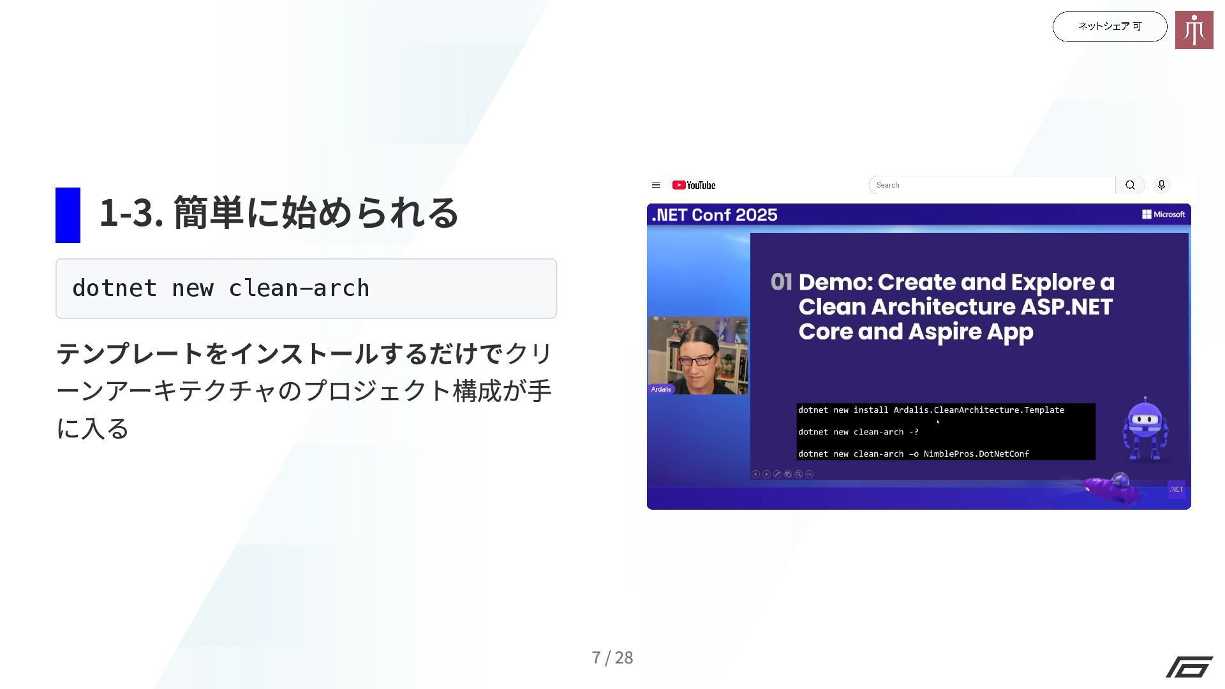
Task: Click the presenter webcam thumbnail labeled Ardalis
Action: coord(698,355)
